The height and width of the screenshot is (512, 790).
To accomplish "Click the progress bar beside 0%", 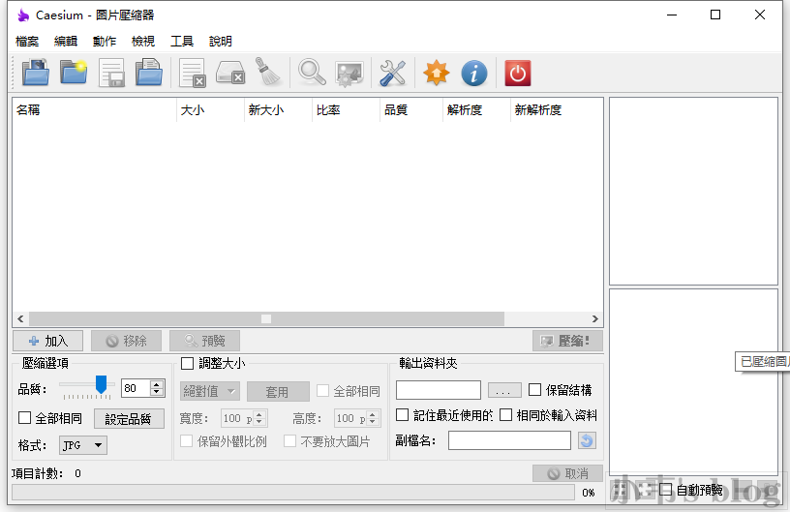I will click(293, 493).
